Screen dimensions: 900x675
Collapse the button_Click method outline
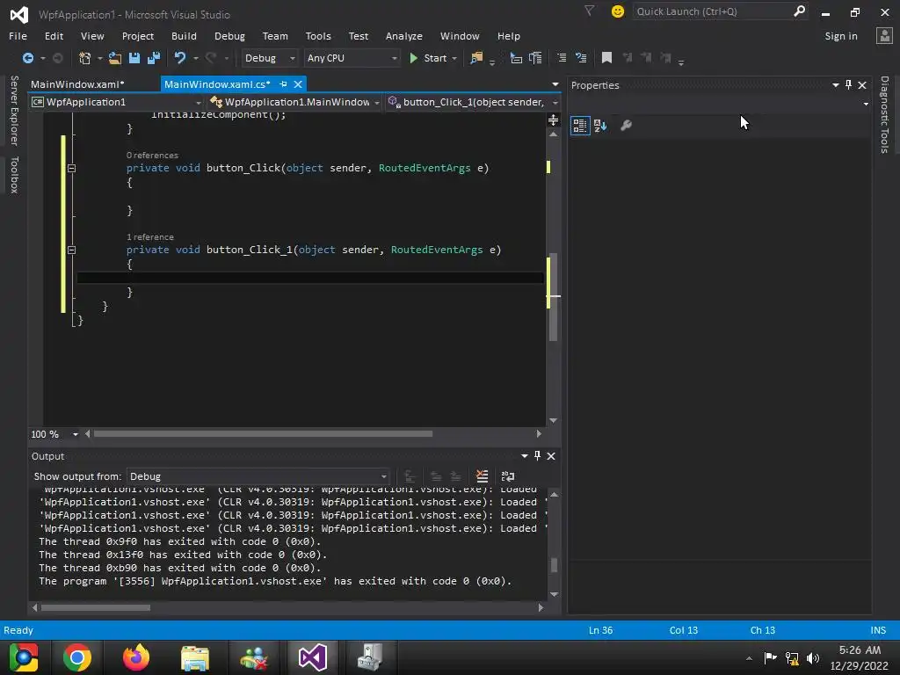tap(71, 168)
